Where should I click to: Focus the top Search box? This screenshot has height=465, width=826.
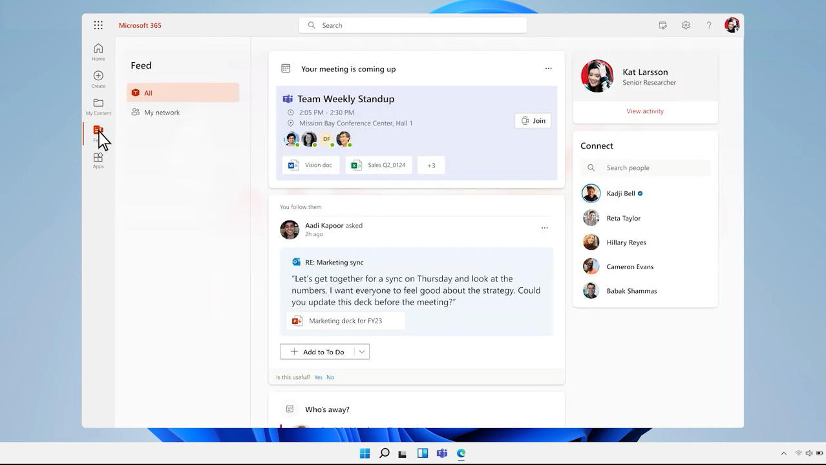pos(413,25)
